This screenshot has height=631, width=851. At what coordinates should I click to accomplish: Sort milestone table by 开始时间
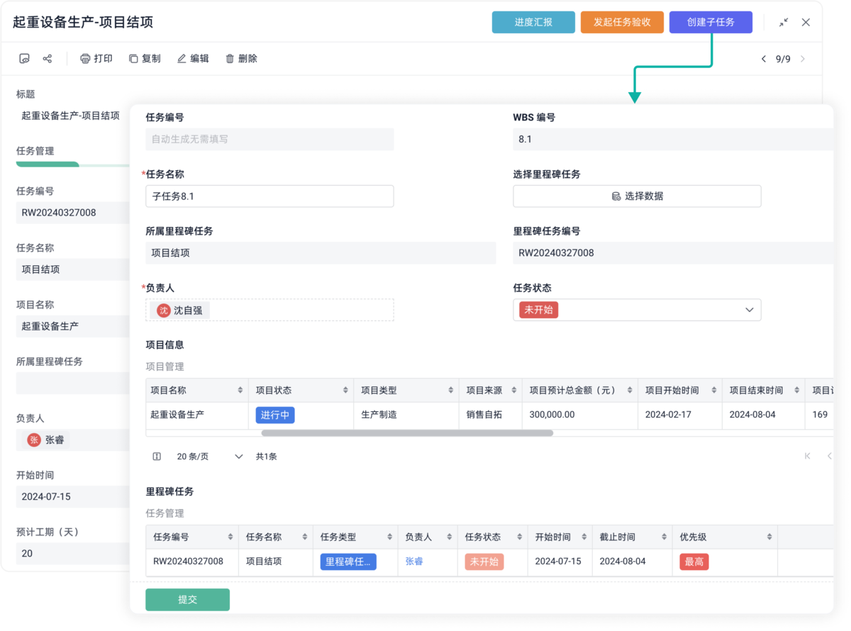point(584,537)
